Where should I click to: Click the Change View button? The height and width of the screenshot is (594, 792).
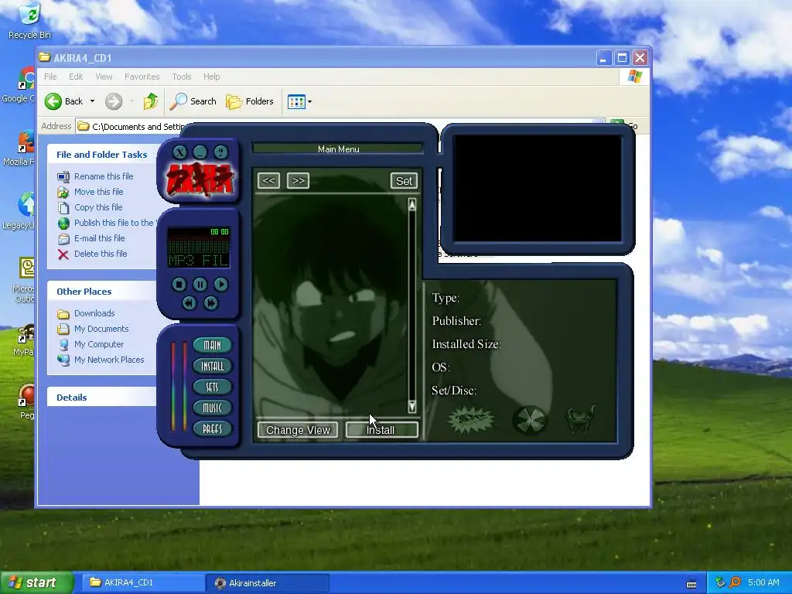(x=298, y=430)
